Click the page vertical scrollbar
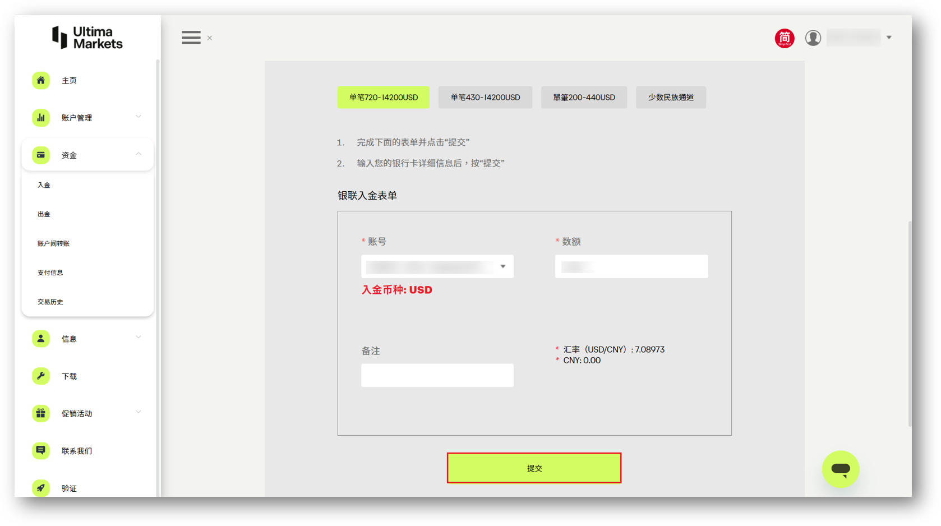This screenshot has height=526, width=941. coord(910,324)
